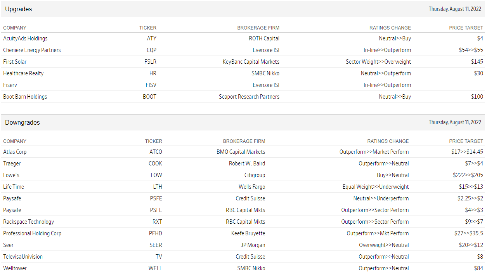
Task: Click the Atlas Corp company name
Action: point(15,152)
